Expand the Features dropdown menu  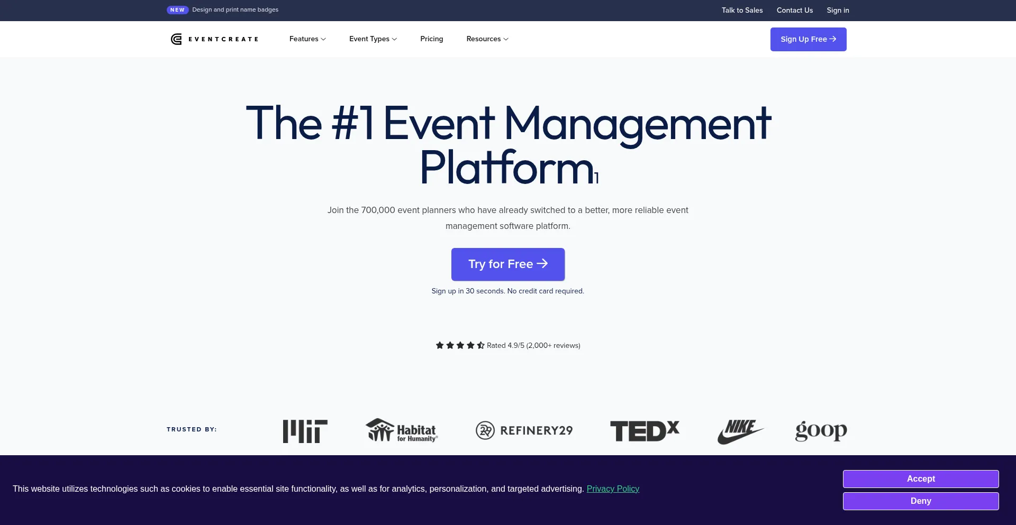pyautogui.click(x=307, y=39)
